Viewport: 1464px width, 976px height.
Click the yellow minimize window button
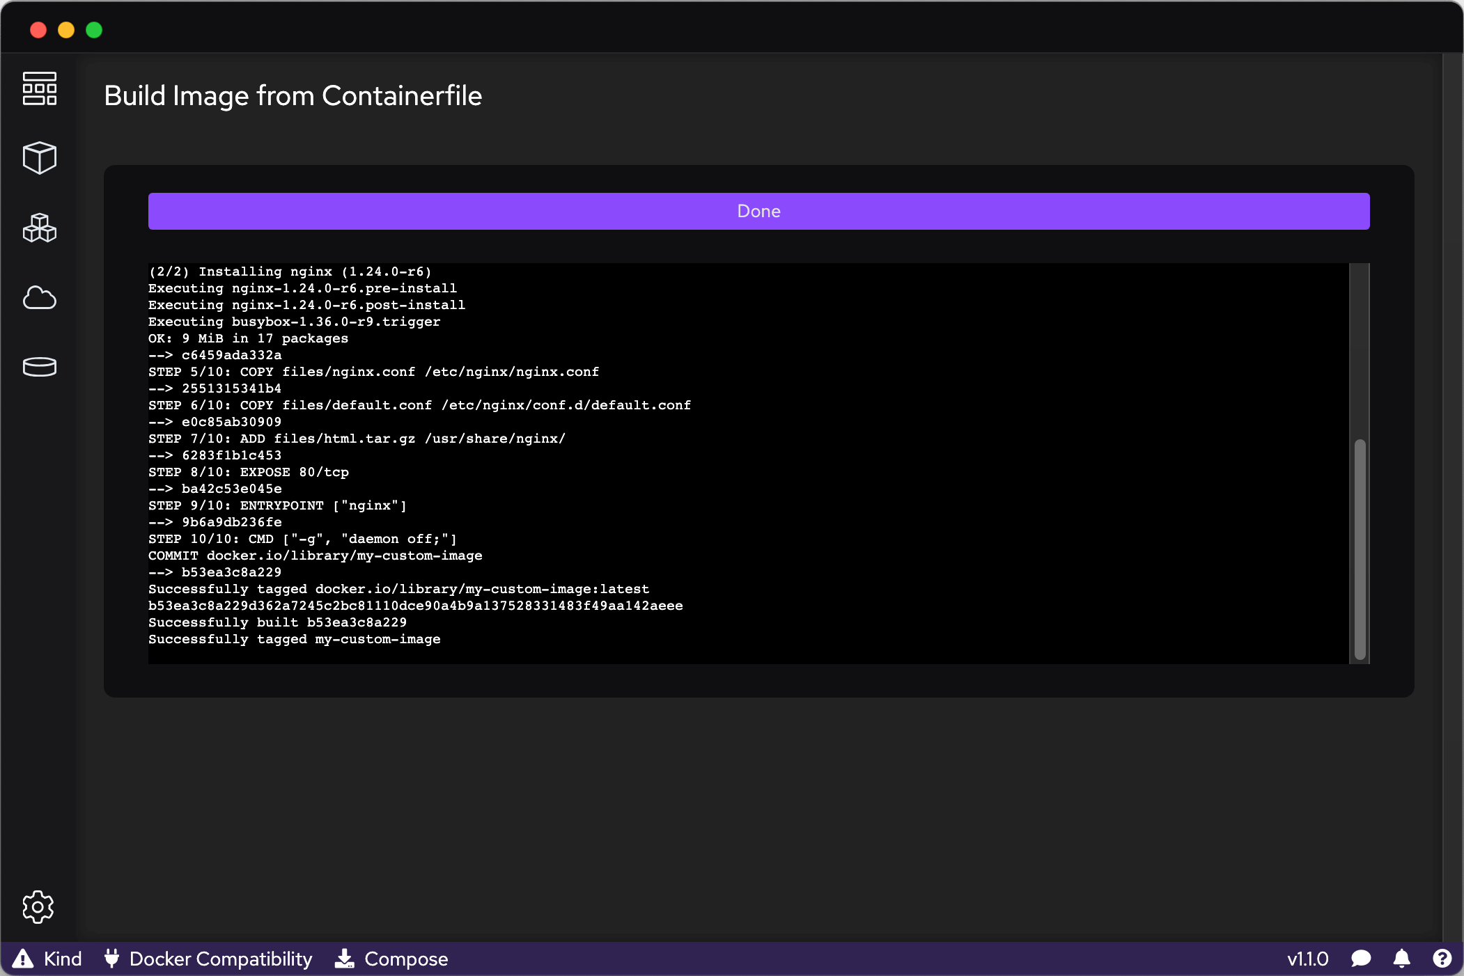point(66,30)
